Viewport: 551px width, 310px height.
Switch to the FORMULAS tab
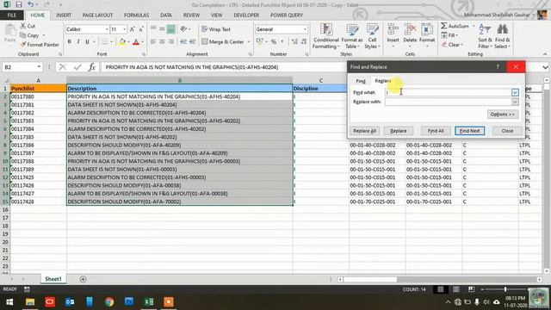click(x=136, y=15)
